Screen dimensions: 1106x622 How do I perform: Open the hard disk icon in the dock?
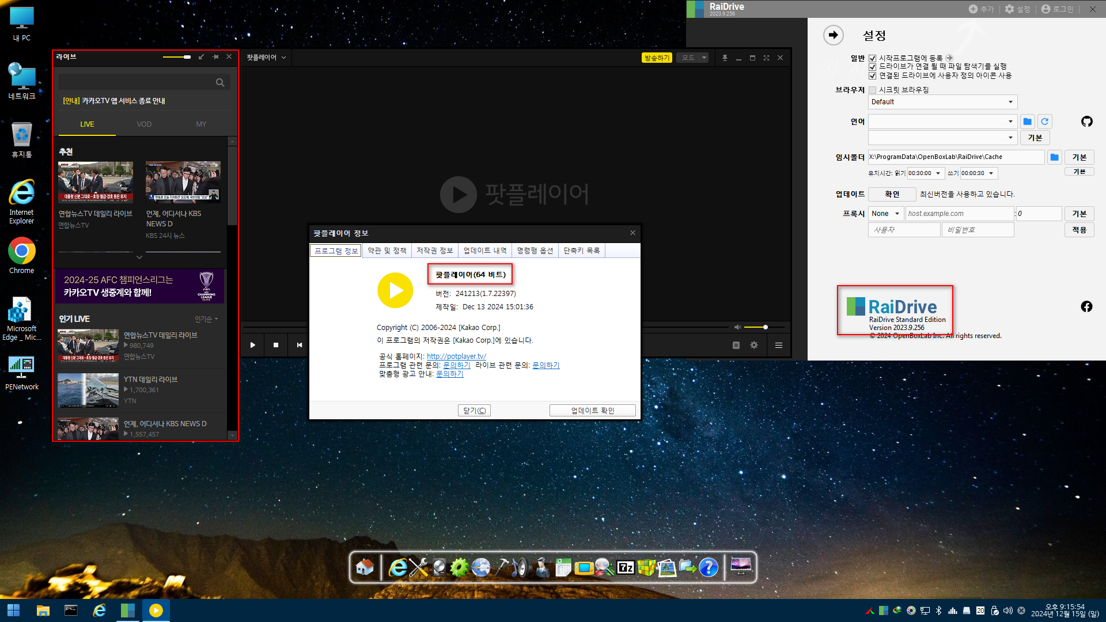pyautogui.click(x=440, y=568)
